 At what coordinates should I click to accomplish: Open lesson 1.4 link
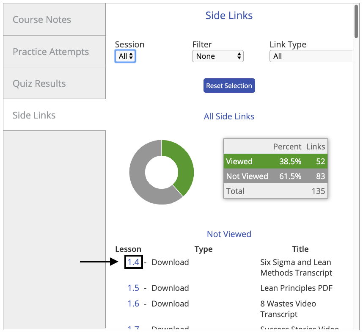point(133,262)
